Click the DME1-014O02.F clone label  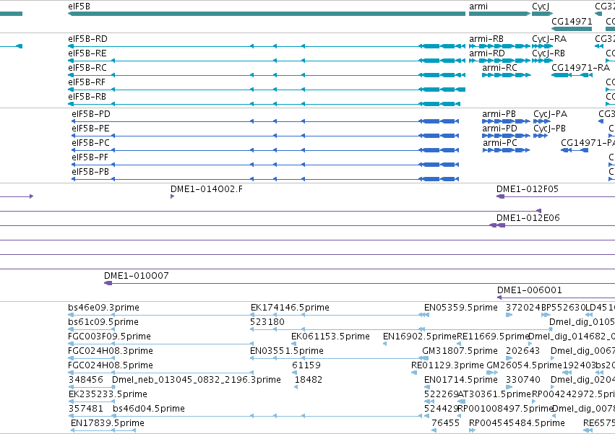coord(206,189)
